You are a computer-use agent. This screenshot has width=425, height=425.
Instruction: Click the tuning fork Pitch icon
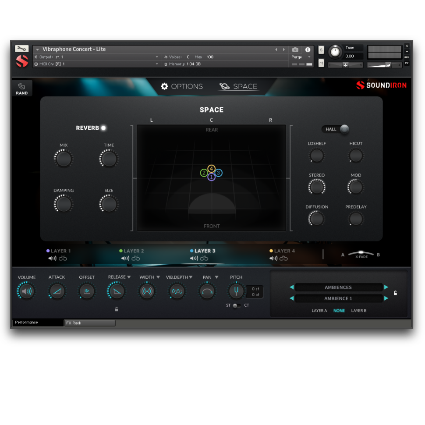click(236, 290)
